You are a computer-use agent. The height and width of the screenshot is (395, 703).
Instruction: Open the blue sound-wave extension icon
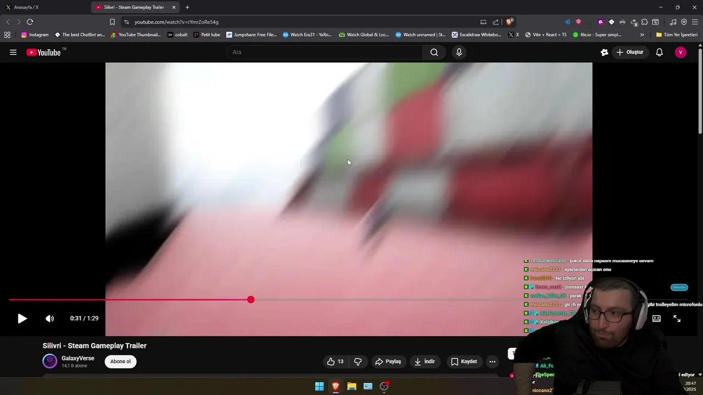pos(567,22)
